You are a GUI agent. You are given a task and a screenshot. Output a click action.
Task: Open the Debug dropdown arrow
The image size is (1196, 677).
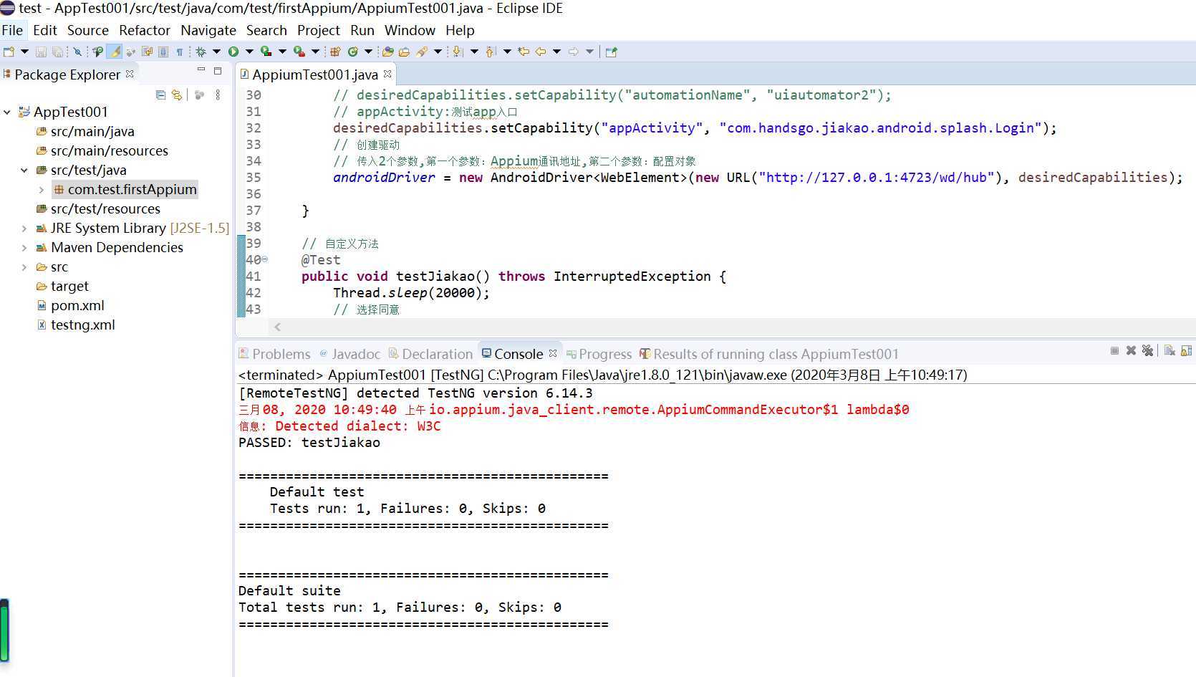pos(216,52)
